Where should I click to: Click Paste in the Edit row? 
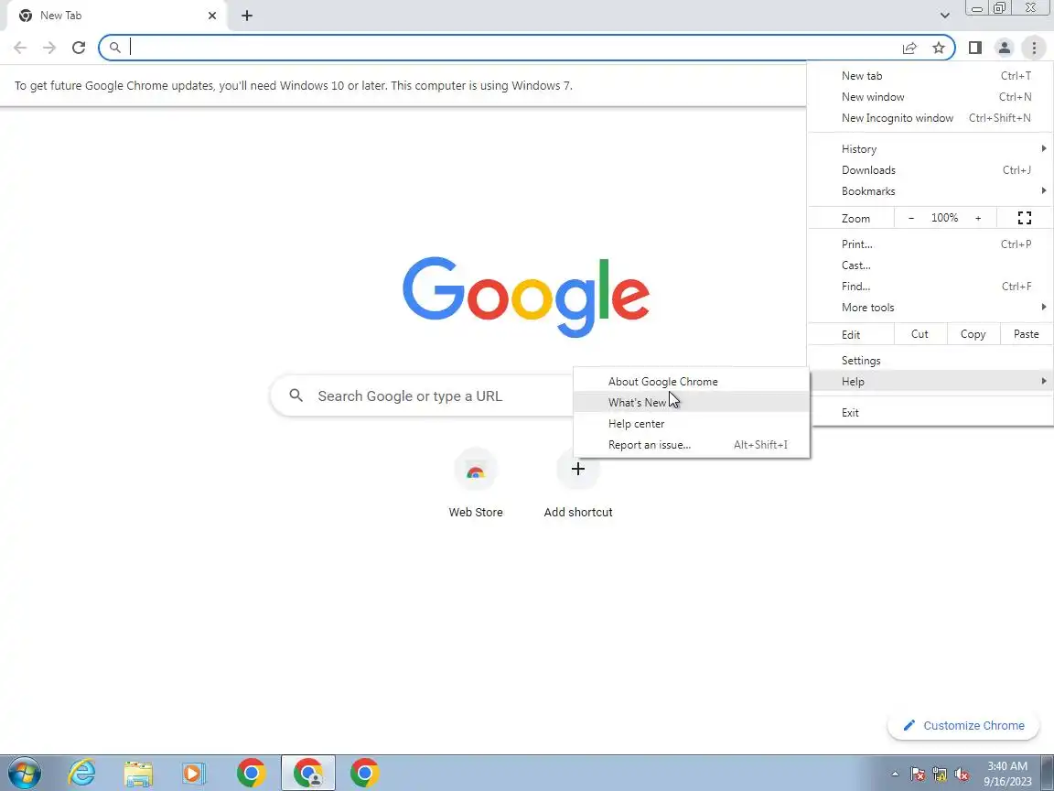click(1026, 334)
